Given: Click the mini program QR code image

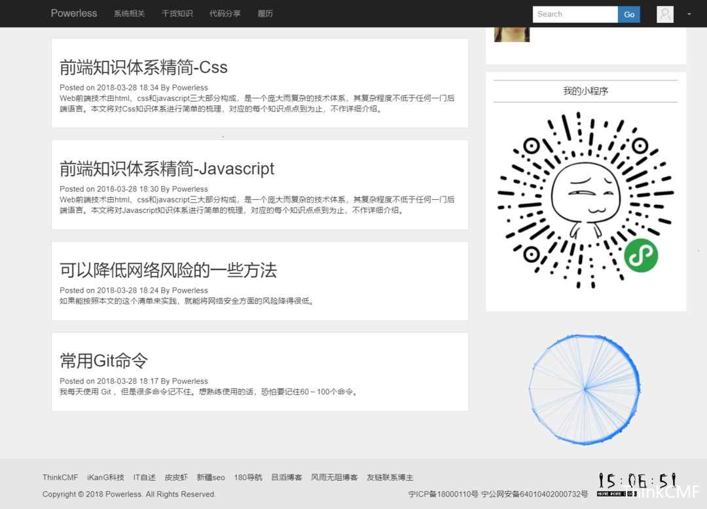Looking at the screenshot, I should 585,200.
